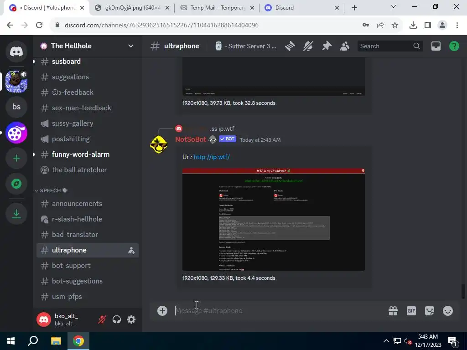467x350 pixels.
Task: Open the sticker picker icon
Action: [430, 311]
